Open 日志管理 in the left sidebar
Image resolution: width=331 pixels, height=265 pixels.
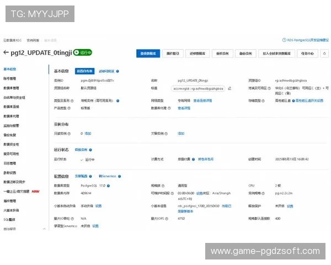(x=10, y=163)
